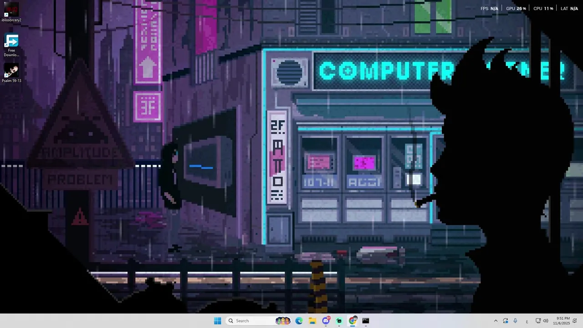Open the sync update tray icon
Image resolution: width=583 pixels, height=328 pixels.
click(506, 321)
